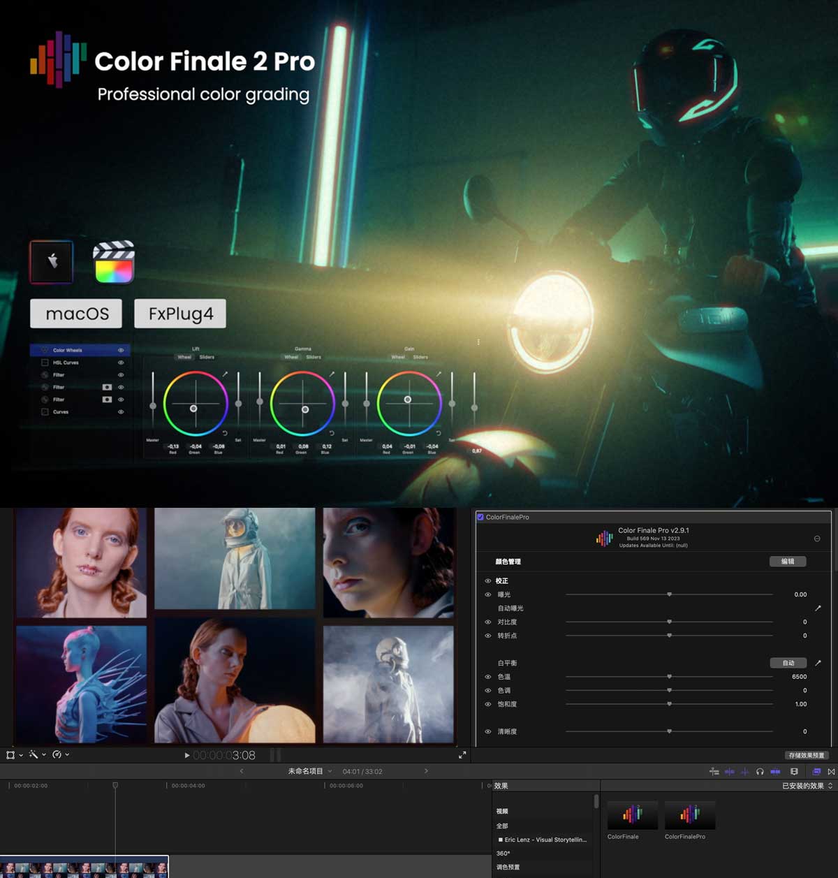This screenshot has height=878, width=838.
Task: Click the macOS badge button
Action: point(76,314)
